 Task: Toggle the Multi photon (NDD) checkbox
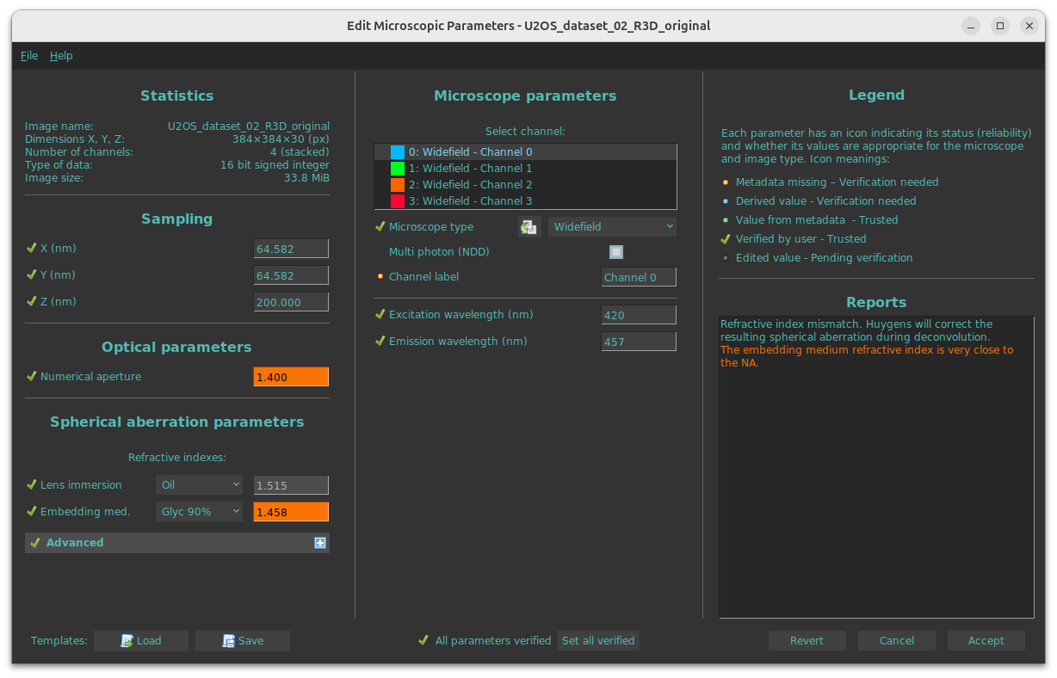coord(615,252)
